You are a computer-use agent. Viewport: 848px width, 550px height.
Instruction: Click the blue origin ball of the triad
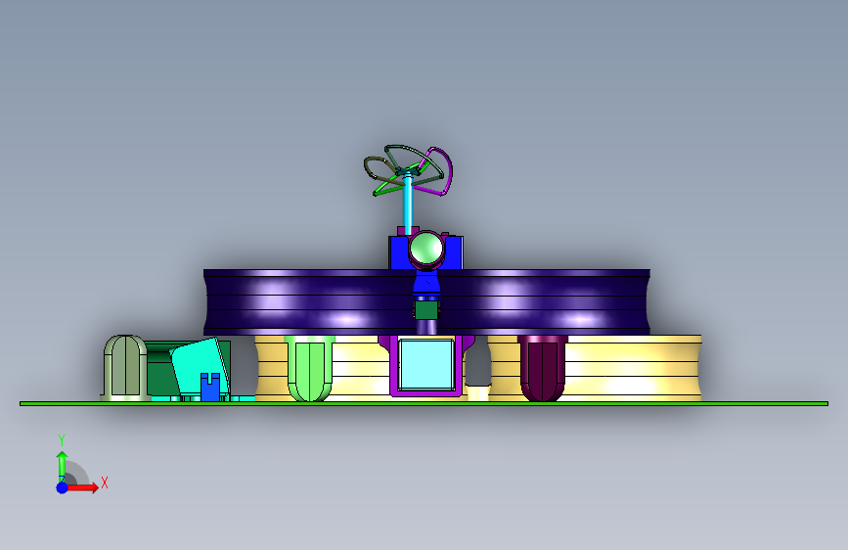coord(63,487)
